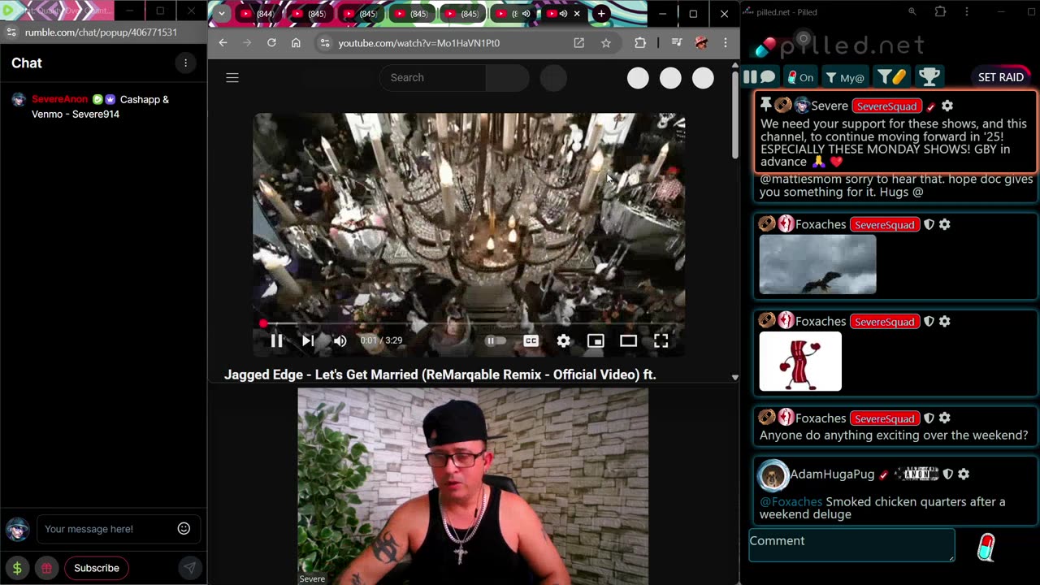Click shield icon on Foxaches' bacon message
The height and width of the screenshot is (585, 1040).
click(929, 321)
